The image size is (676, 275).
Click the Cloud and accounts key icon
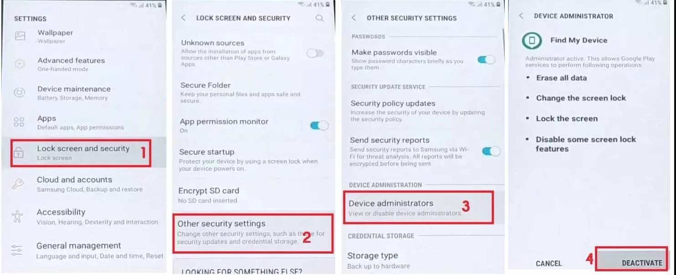(19, 183)
